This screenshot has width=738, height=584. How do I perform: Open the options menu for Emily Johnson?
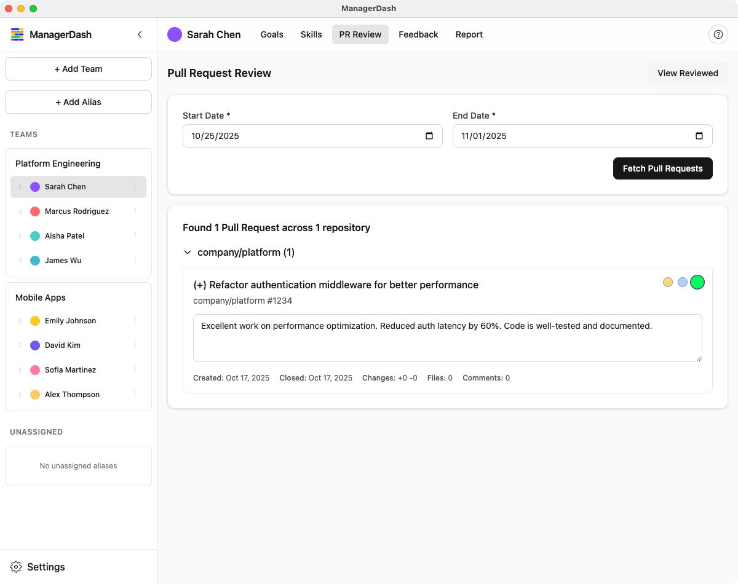coord(135,320)
